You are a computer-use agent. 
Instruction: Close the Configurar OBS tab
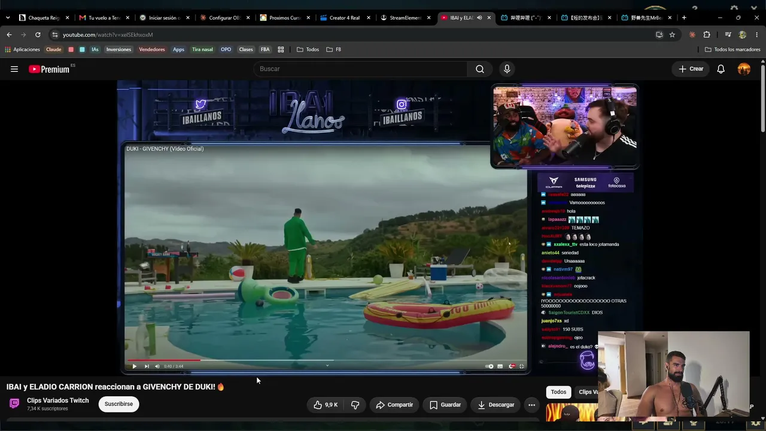pyautogui.click(x=248, y=18)
